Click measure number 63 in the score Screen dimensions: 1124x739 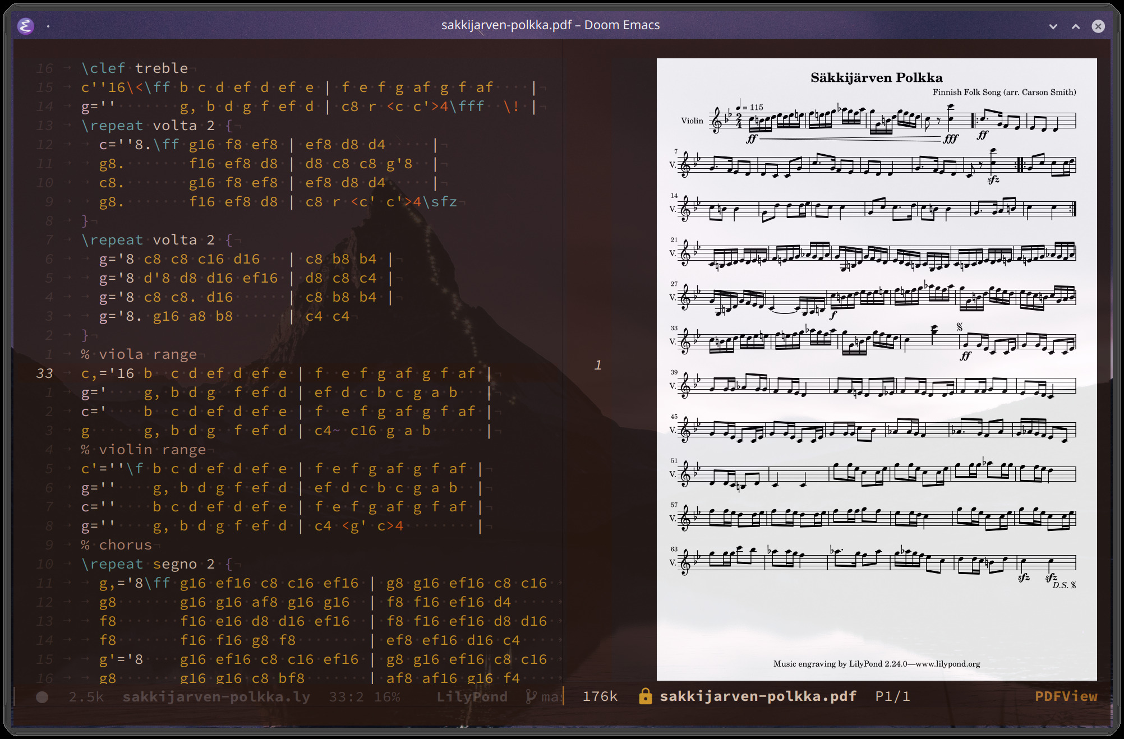tap(674, 549)
